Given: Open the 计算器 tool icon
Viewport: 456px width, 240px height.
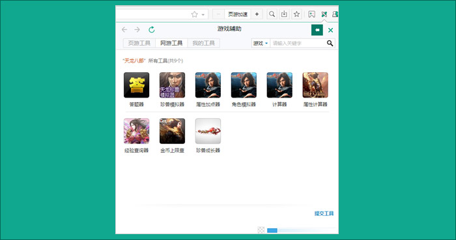Looking at the screenshot, I should pyautogui.click(x=279, y=85).
